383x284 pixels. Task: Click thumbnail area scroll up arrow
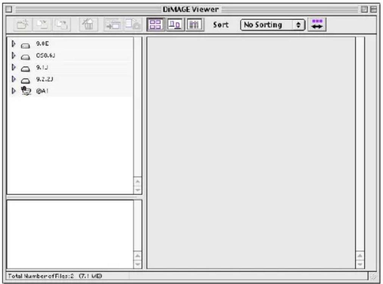tap(360, 256)
